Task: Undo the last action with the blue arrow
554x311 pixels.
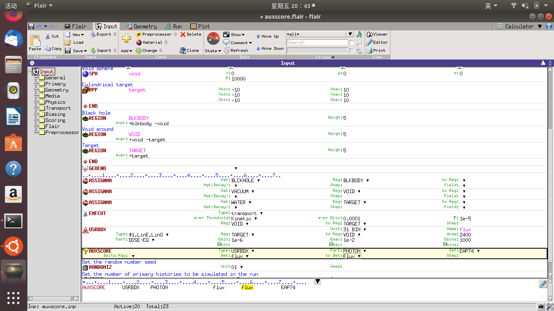Action: pyautogui.click(x=39, y=26)
